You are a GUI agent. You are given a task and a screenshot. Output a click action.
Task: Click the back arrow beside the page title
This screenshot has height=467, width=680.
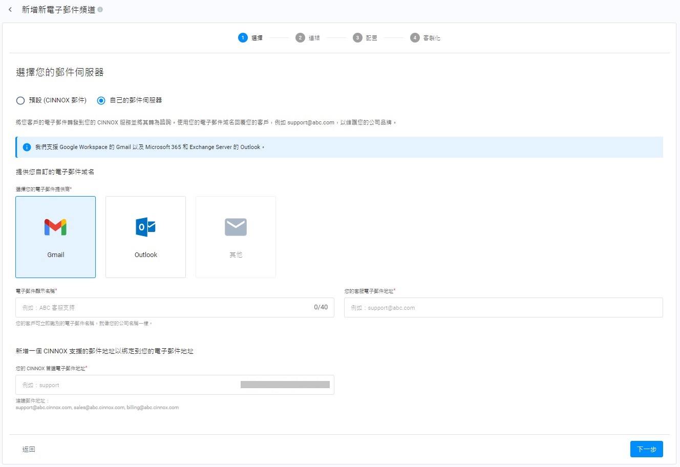click(x=10, y=10)
